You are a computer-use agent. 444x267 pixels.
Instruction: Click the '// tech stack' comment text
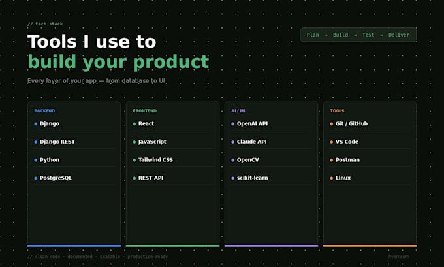[x=45, y=24]
